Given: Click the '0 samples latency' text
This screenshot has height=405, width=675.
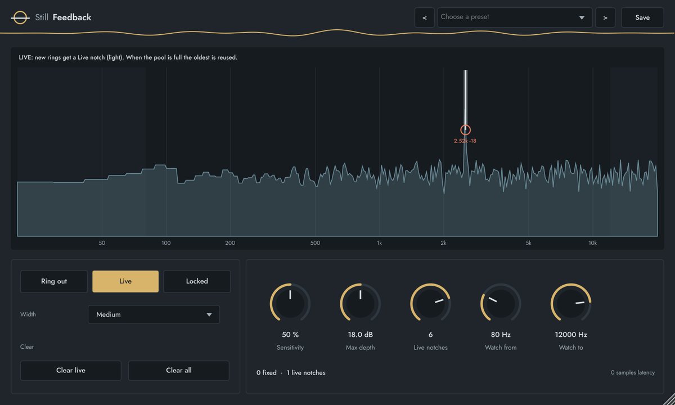Looking at the screenshot, I should click(x=633, y=372).
